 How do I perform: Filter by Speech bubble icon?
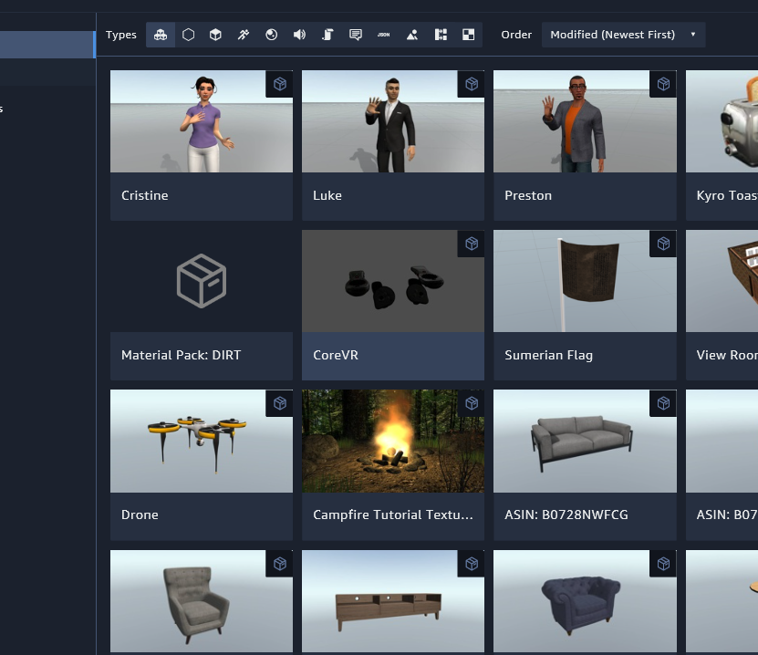[356, 35]
